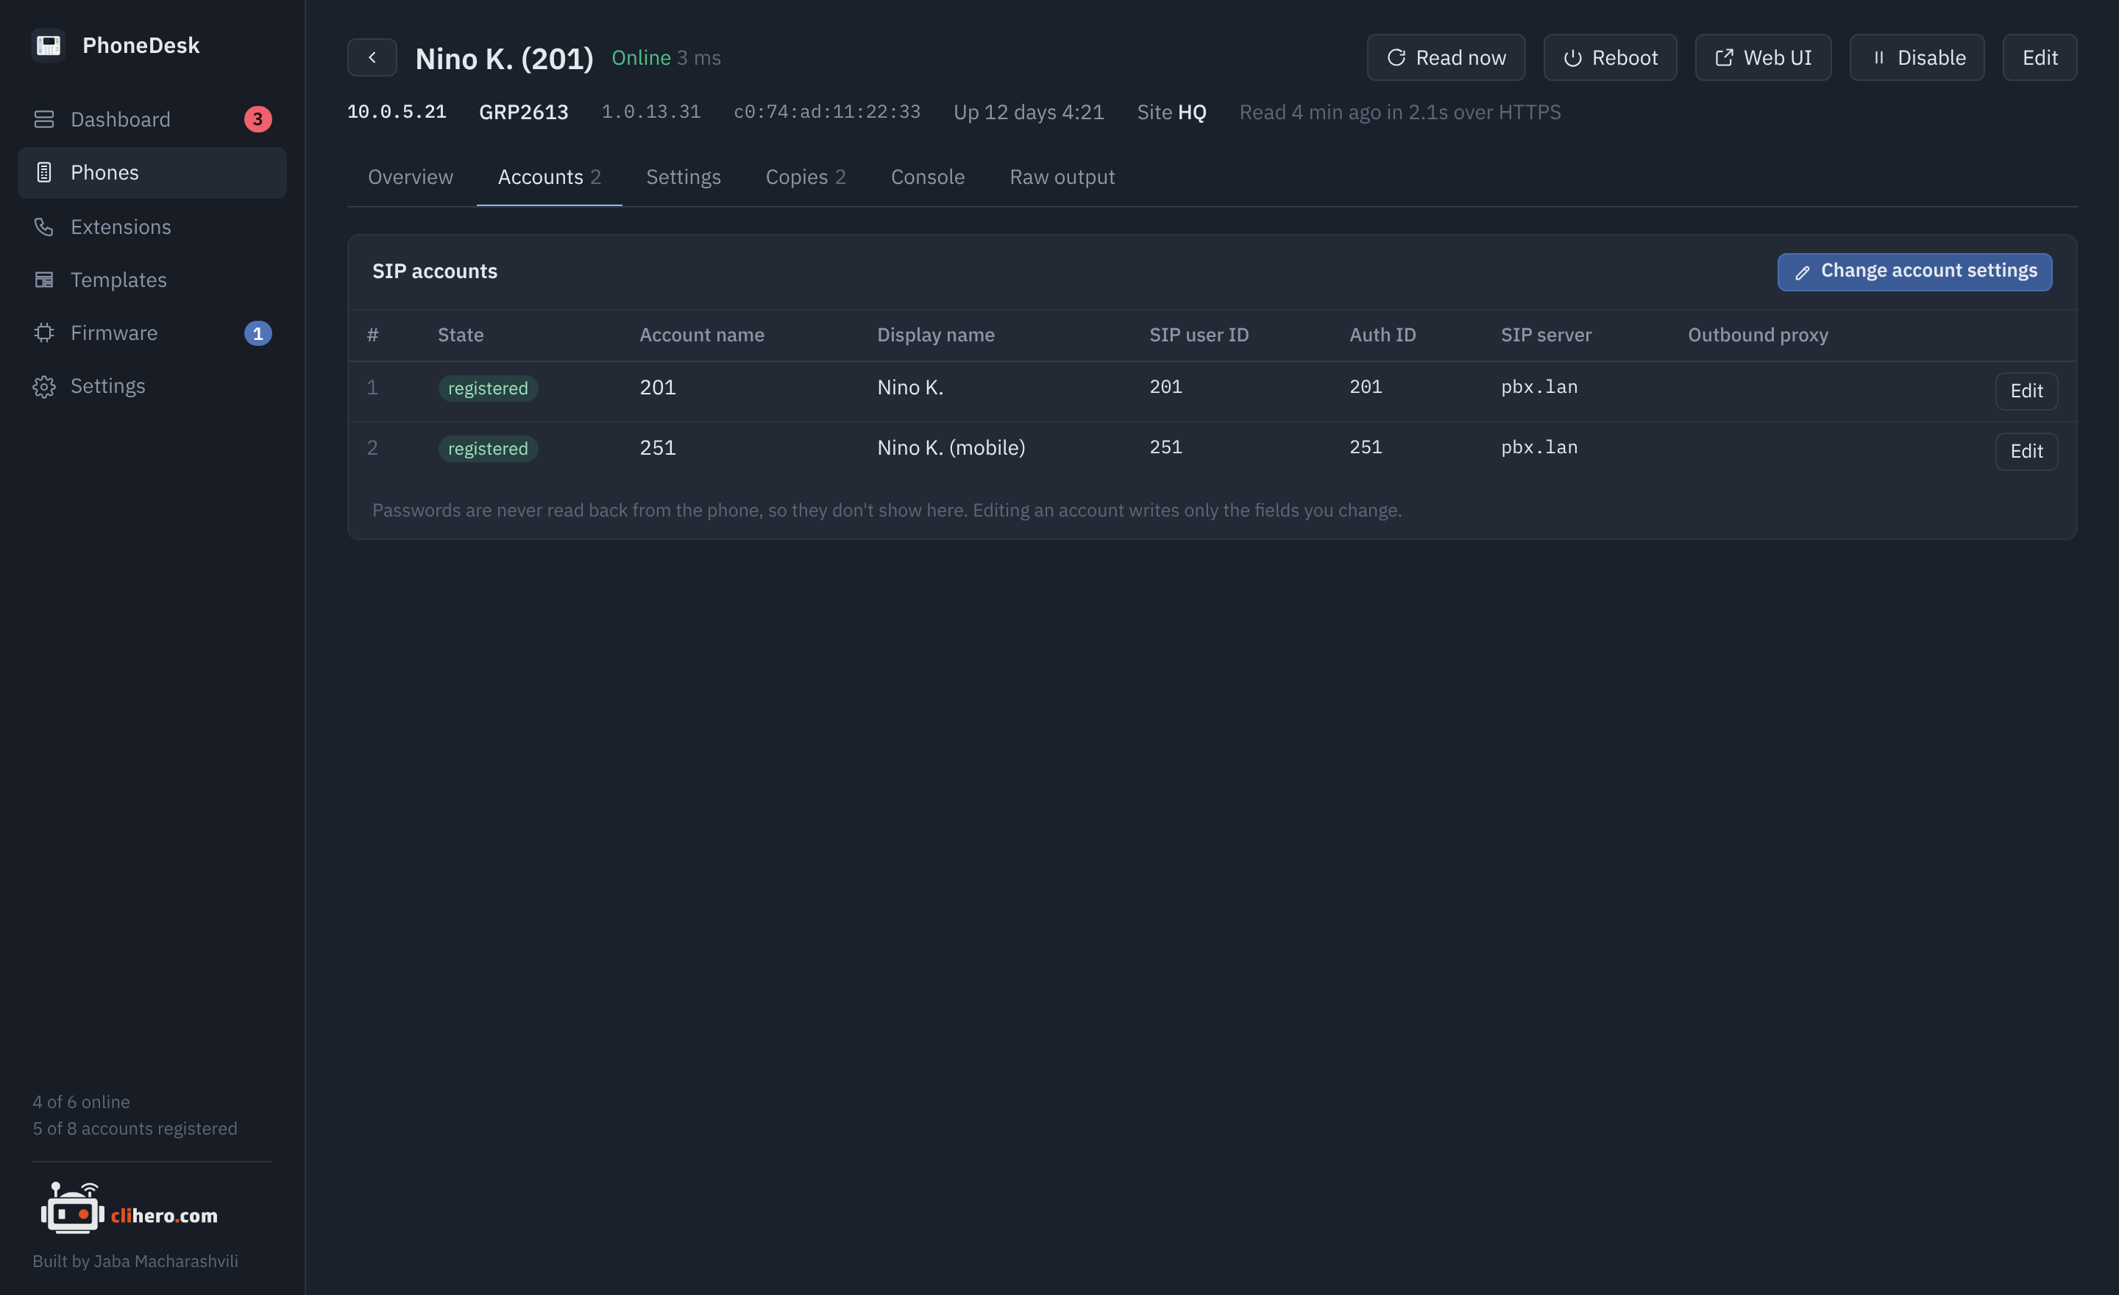This screenshot has height=1295, width=2119.
Task: Open Dashboard from the sidebar
Action: point(152,119)
